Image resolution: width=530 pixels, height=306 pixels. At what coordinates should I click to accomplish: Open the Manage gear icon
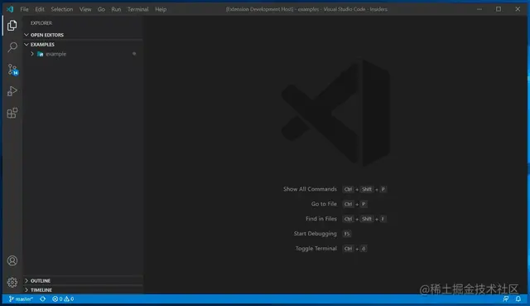pyautogui.click(x=12, y=282)
